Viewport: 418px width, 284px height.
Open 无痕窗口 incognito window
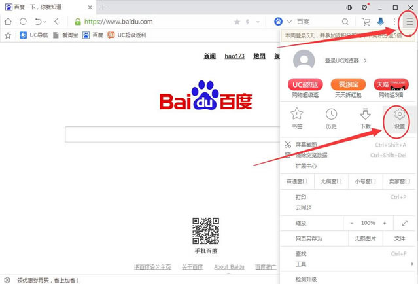pos(331,181)
